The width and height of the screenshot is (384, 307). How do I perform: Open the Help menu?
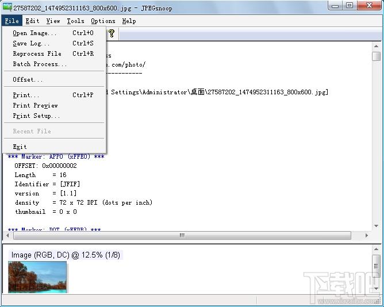coord(129,21)
